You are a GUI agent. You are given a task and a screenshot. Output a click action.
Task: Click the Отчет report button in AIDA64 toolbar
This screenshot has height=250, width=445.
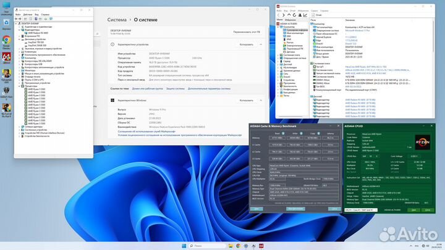pos(316,15)
